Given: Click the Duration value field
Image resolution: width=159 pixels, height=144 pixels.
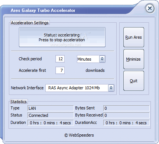Looking at the screenshot, I should pos(51,123).
